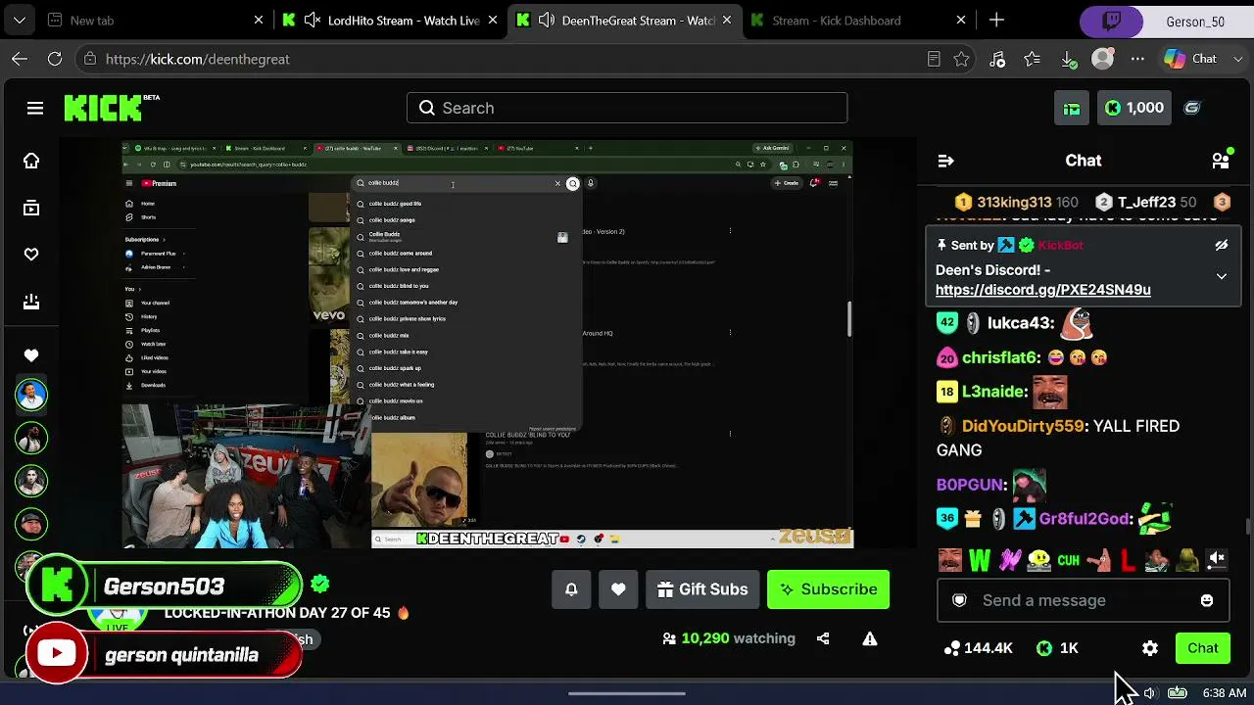1254x705 pixels.
Task: Click the icon right of 1,000 balance
Action: point(1192,108)
